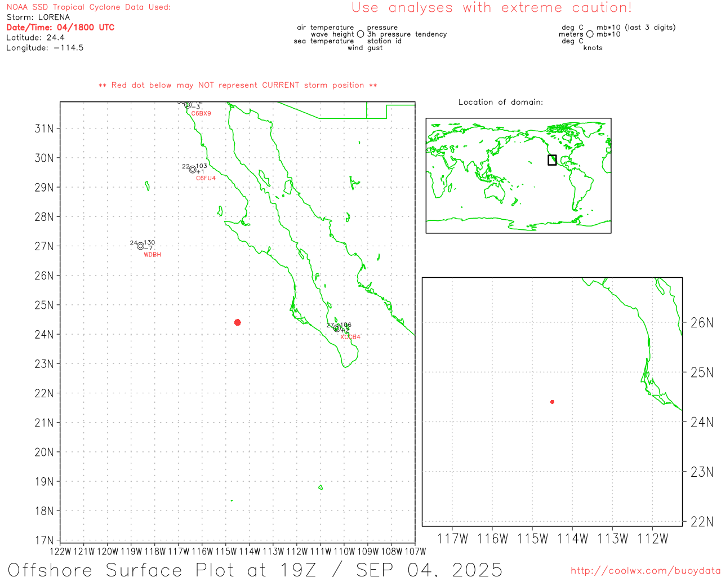Click '3h pressure tendency' legend label
721x577 pixels.
click(x=407, y=34)
